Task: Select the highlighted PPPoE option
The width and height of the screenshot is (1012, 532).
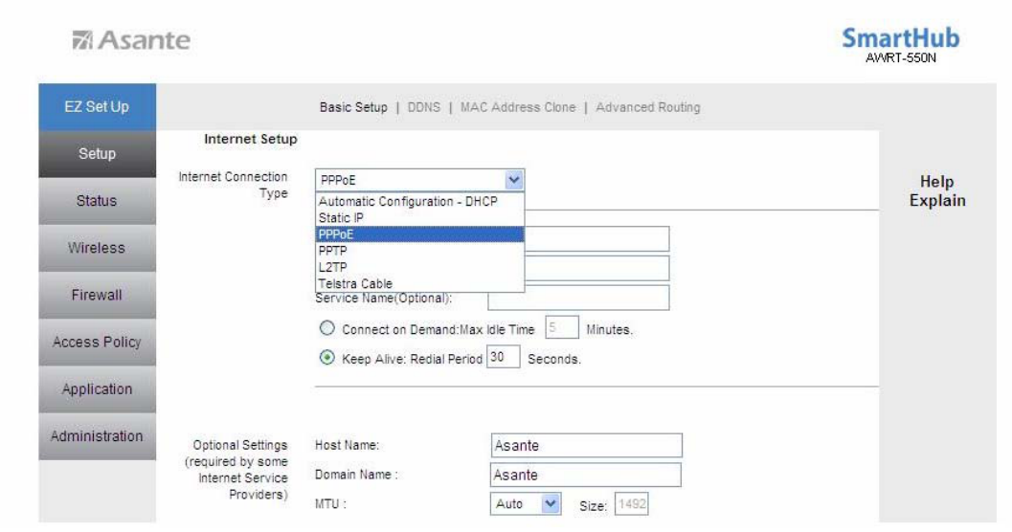Action: coord(419,234)
